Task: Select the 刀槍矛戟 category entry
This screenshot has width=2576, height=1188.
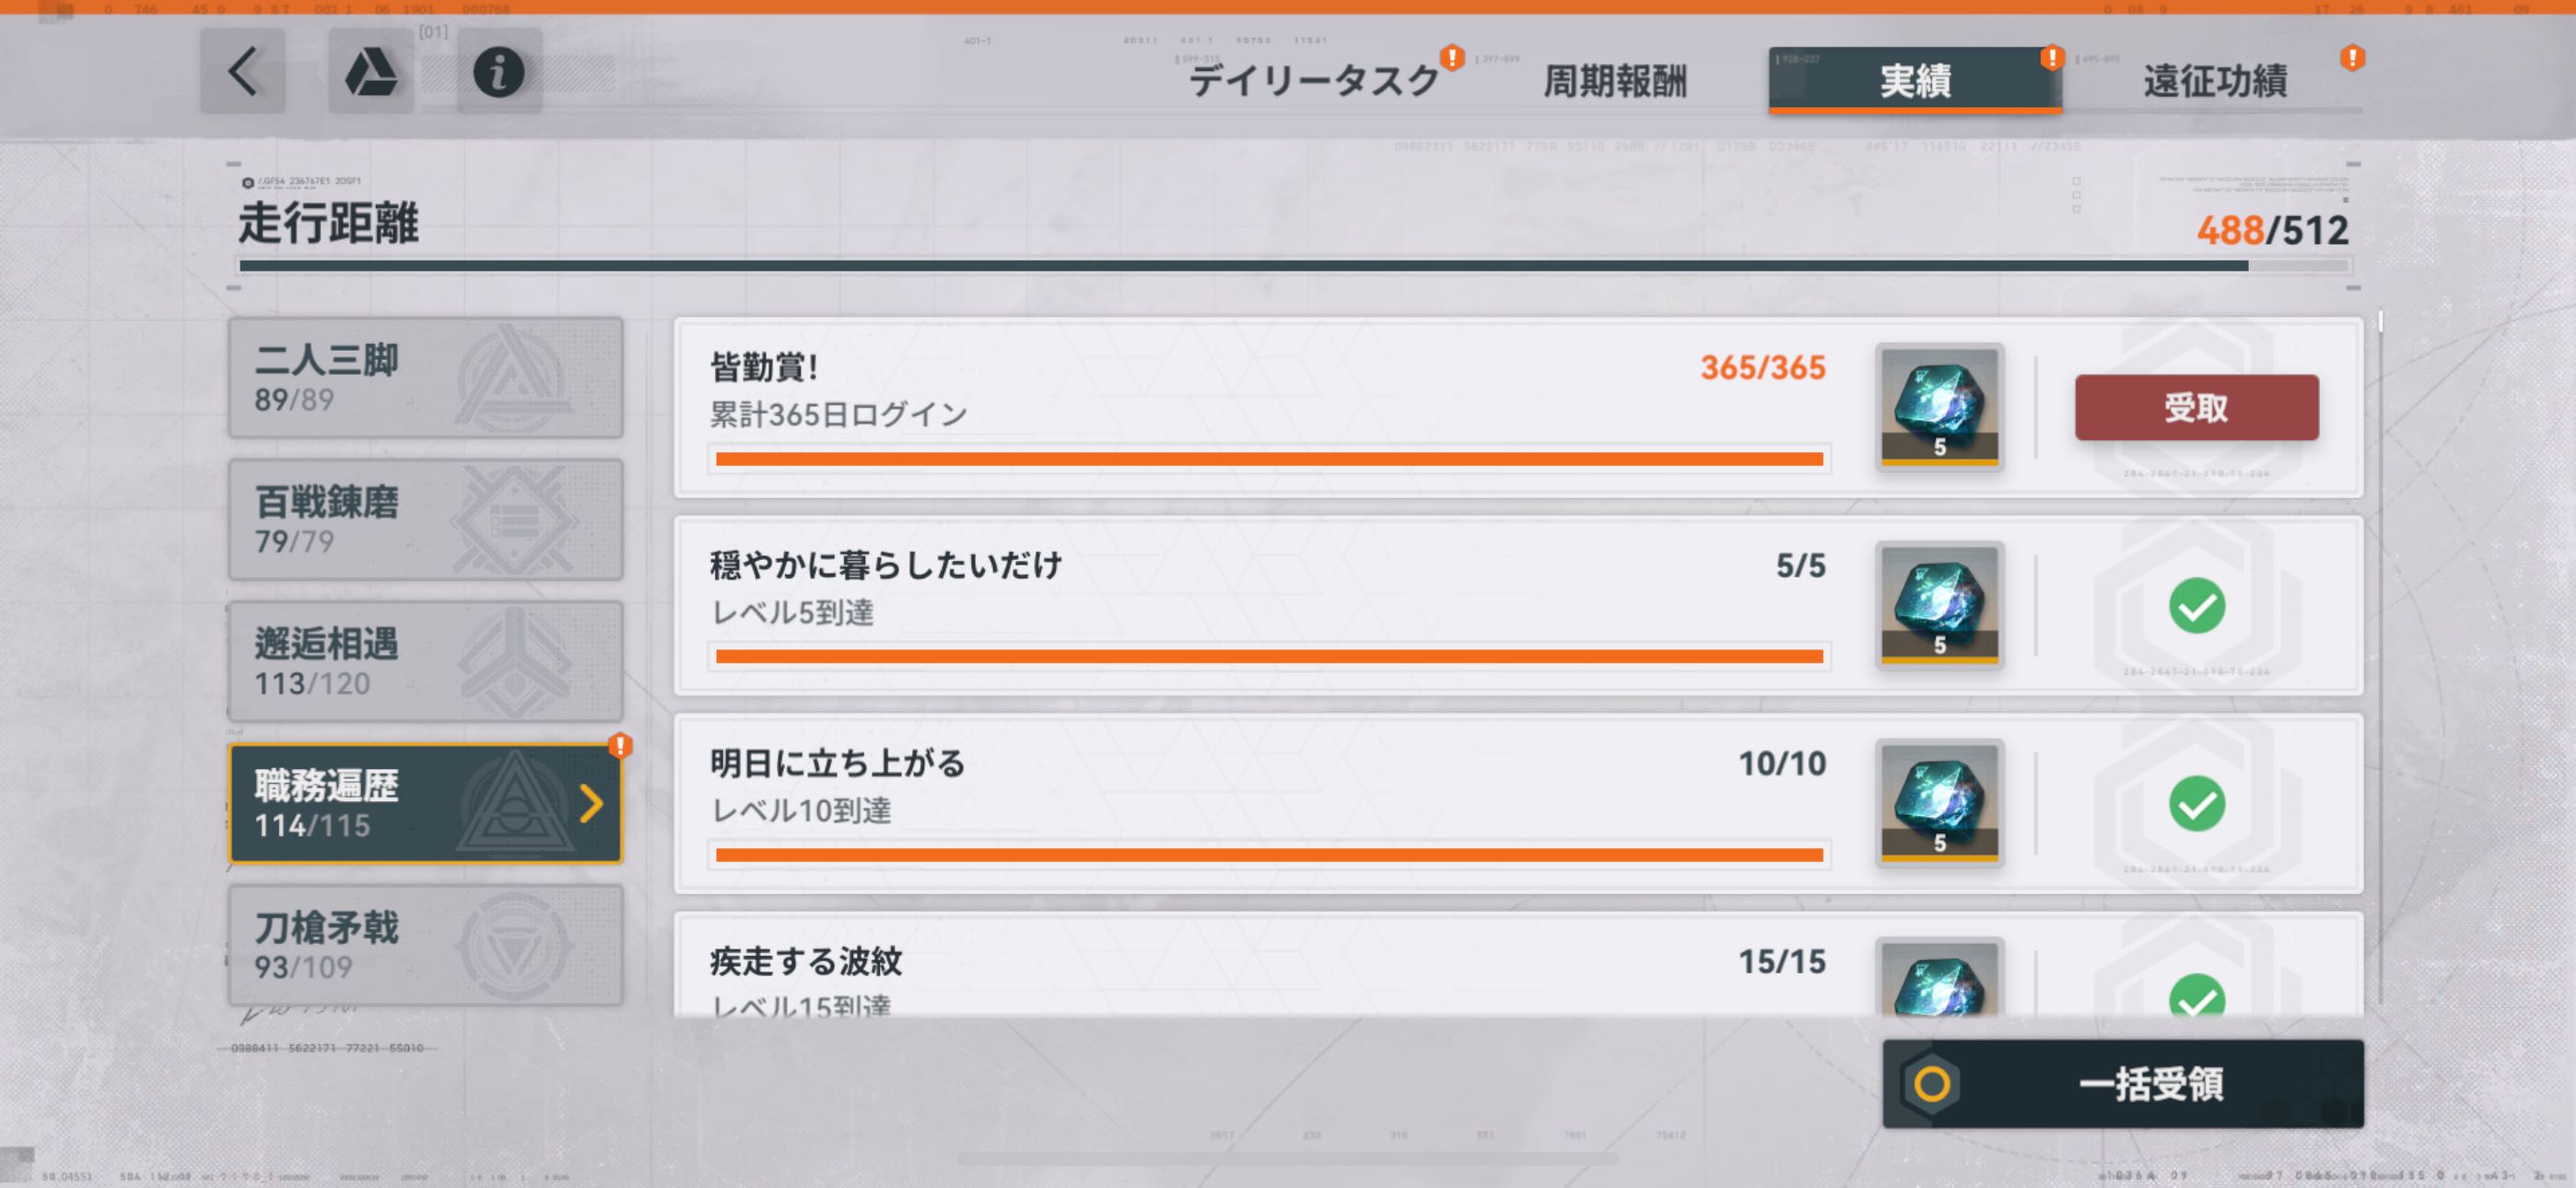Action: [x=425, y=945]
